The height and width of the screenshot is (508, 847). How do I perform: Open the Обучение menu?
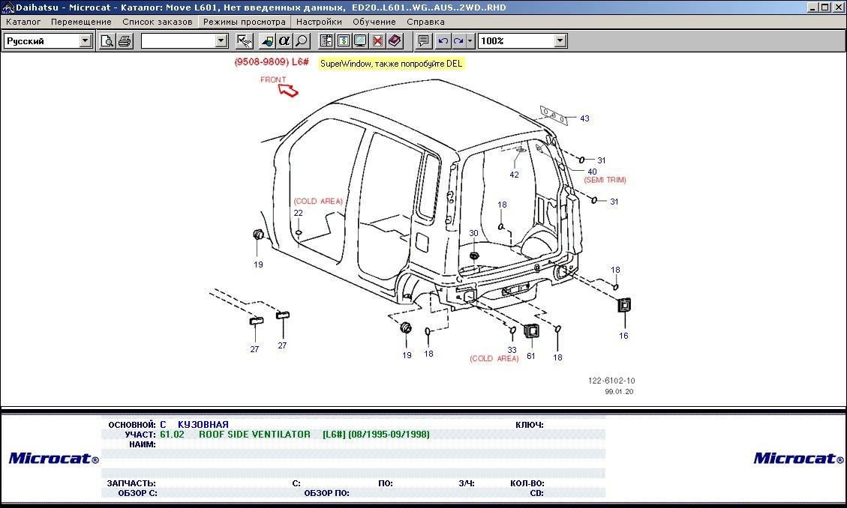374,22
